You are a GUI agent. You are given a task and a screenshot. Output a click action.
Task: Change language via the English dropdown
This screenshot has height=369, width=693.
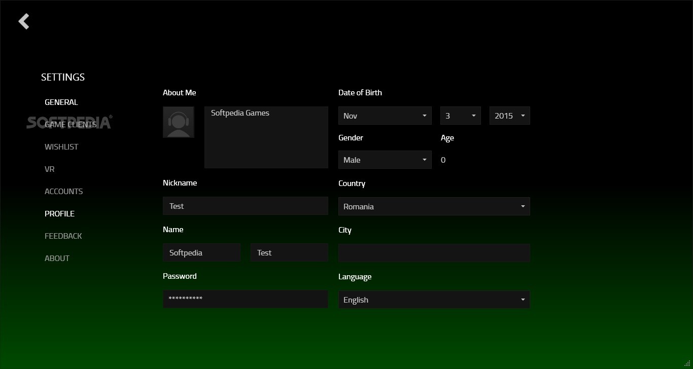click(x=434, y=300)
